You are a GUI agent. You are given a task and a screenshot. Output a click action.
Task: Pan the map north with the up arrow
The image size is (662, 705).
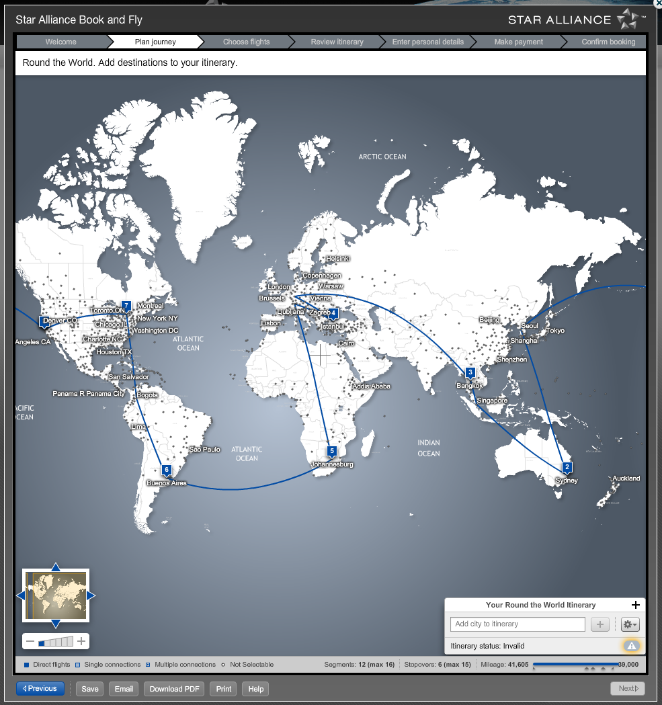(x=55, y=568)
